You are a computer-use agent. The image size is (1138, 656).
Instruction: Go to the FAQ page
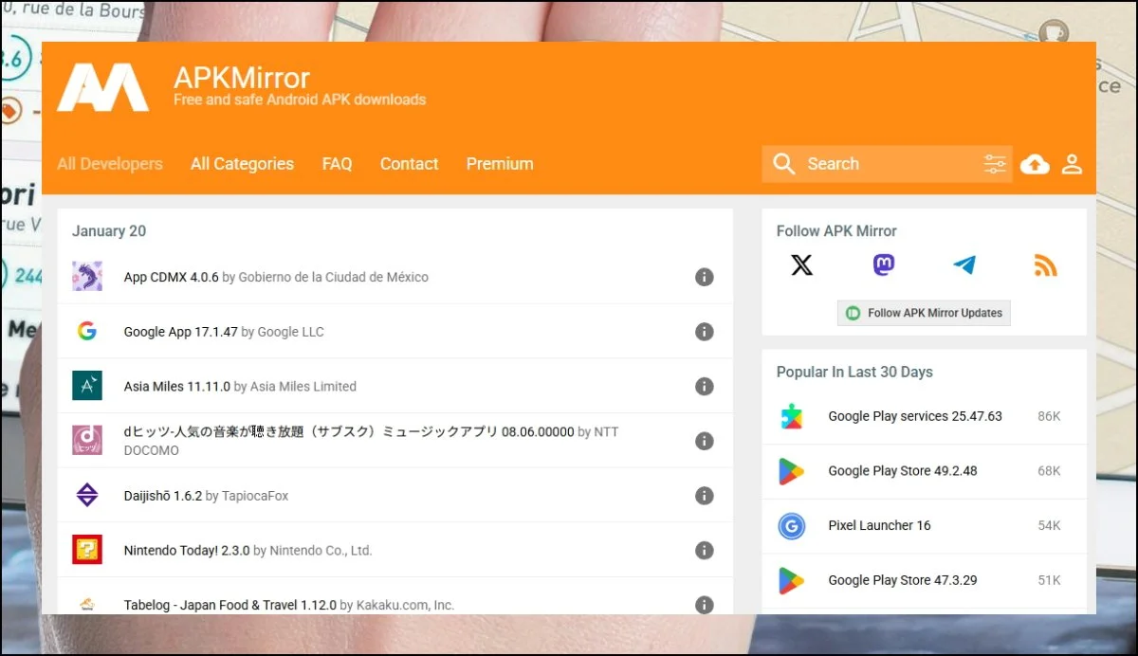click(x=337, y=164)
